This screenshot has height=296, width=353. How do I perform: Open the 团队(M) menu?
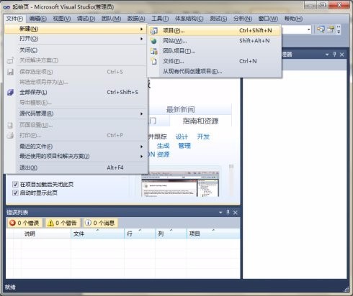click(x=111, y=19)
